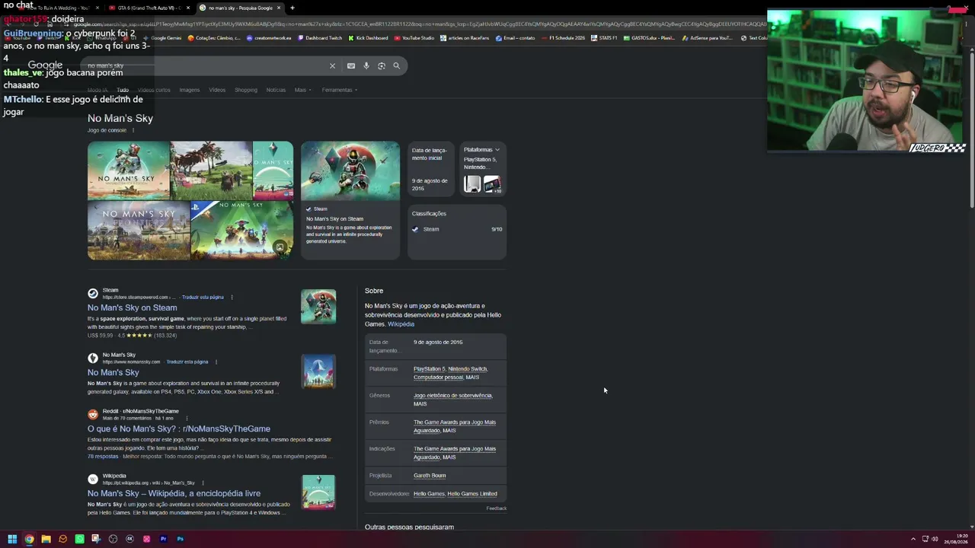Click the system tray volume icon
The image size is (975, 548).
(935, 539)
